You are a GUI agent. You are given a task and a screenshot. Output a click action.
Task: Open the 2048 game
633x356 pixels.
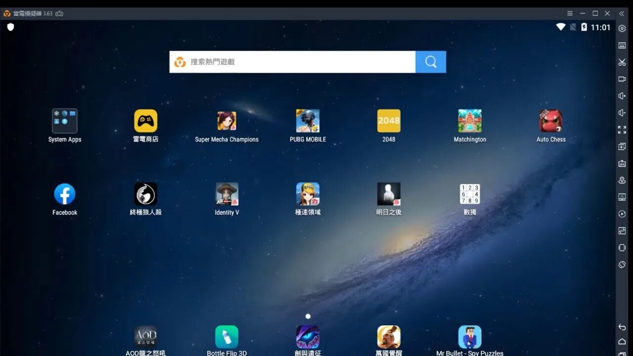point(389,121)
